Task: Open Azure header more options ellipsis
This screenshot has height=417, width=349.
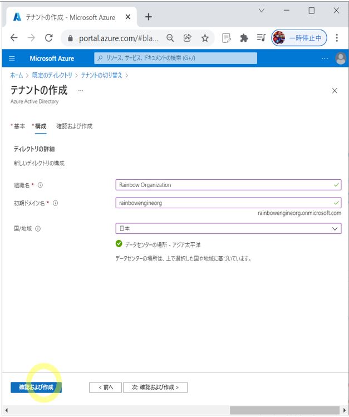Action: click(325, 58)
